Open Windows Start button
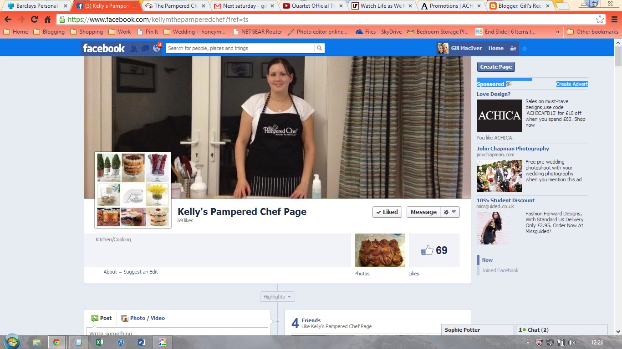This screenshot has height=349, width=622. point(11,342)
